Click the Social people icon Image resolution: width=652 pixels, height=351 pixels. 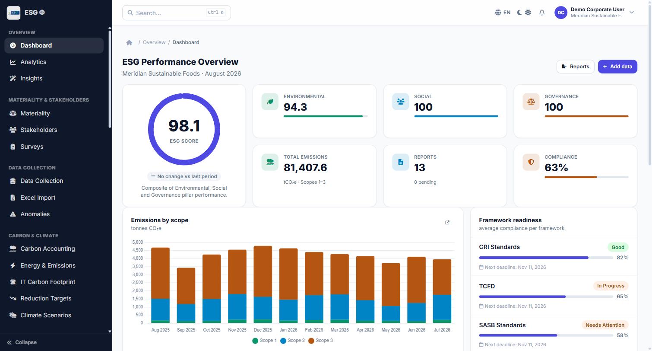(x=400, y=102)
